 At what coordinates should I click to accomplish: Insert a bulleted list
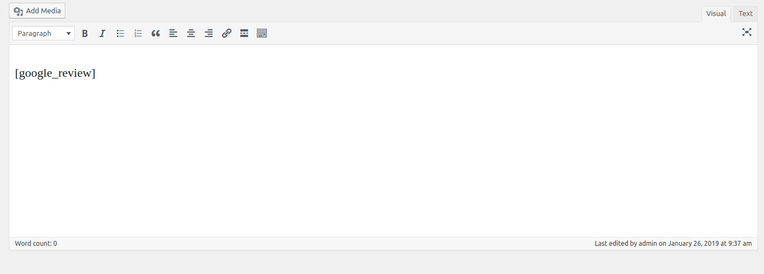pos(120,34)
